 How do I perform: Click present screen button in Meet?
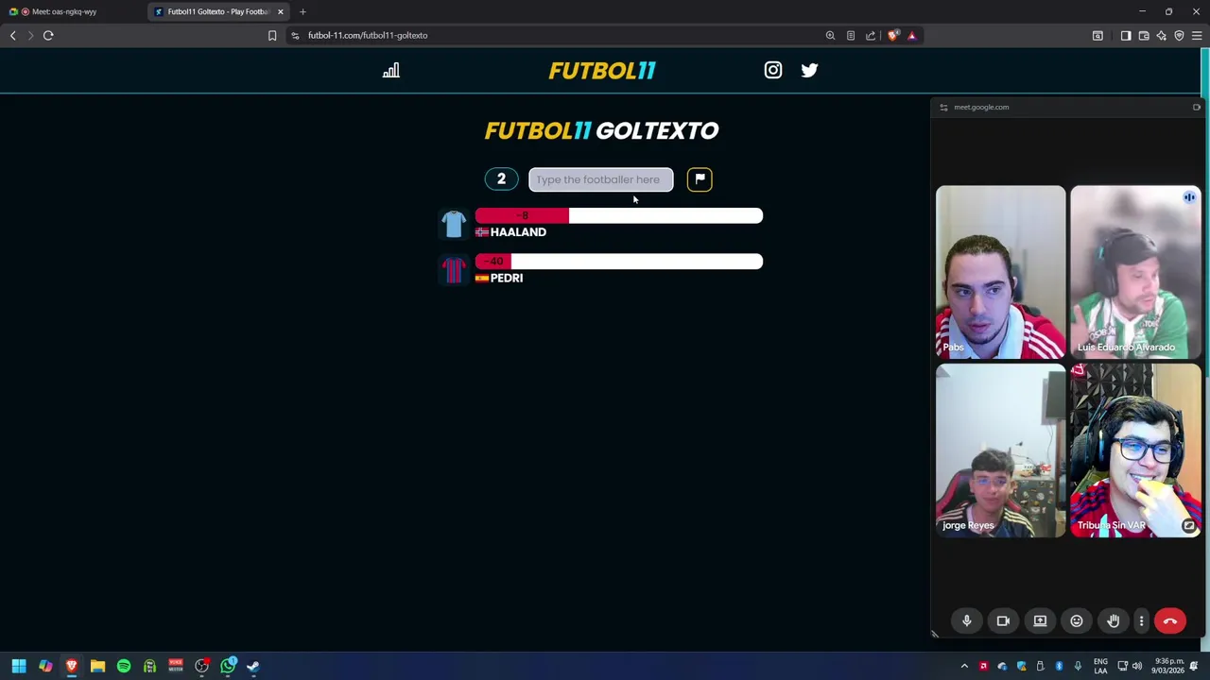coord(1040,620)
